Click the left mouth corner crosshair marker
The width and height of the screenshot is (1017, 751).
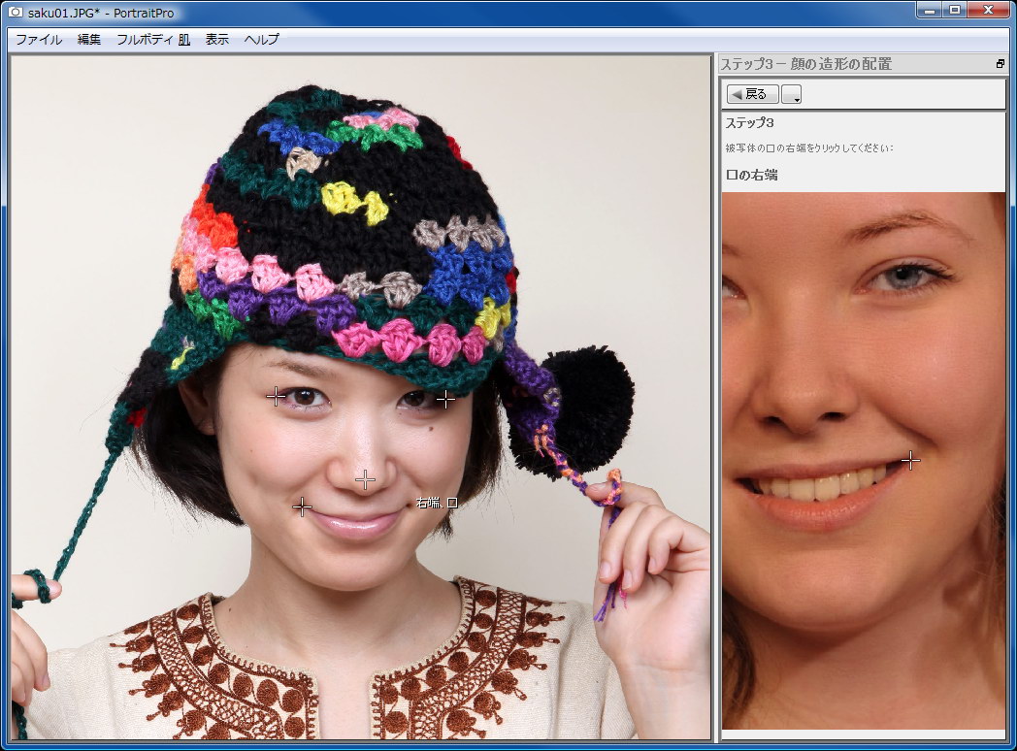(x=302, y=506)
